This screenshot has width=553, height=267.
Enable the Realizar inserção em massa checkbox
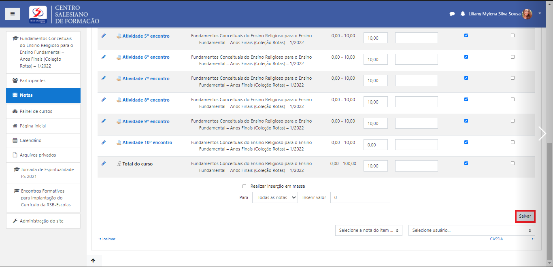click(244, 186)
